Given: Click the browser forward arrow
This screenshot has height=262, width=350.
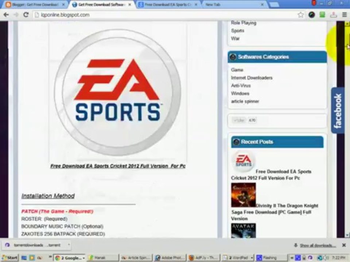Looking at the screenshot, I should click(16, 15).
